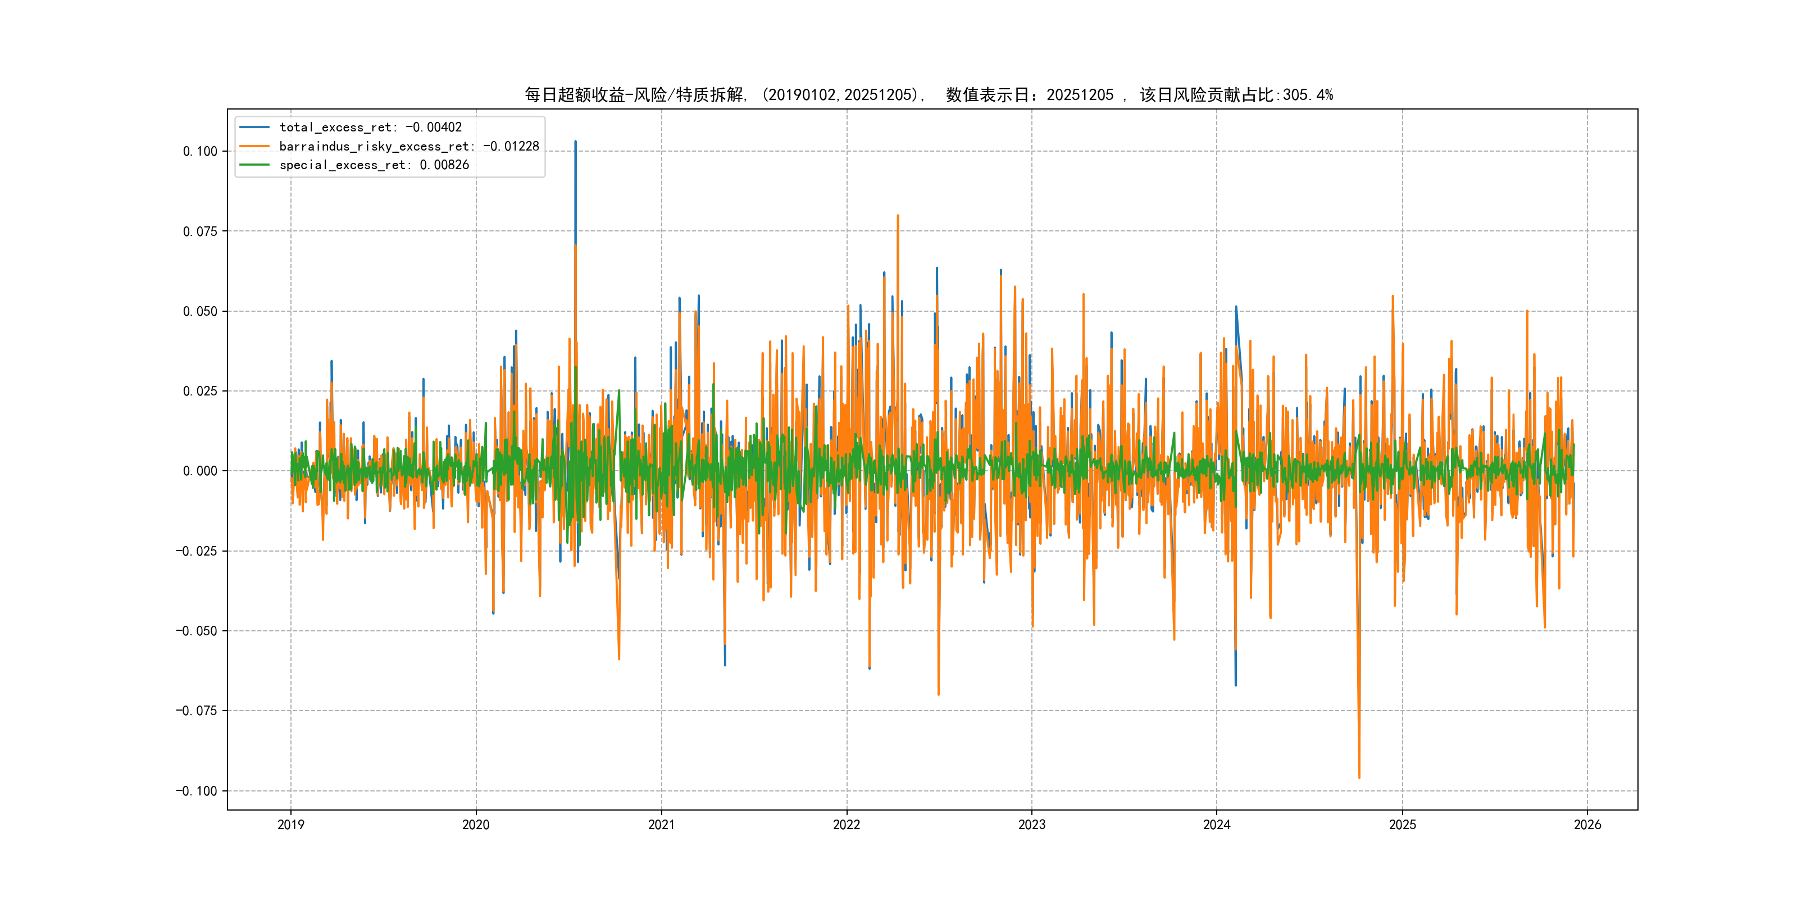The width and height of the screenshot is (1820, 910).
Task: Click the 0.050 y-axis tick label
Action: pos(200,312)
